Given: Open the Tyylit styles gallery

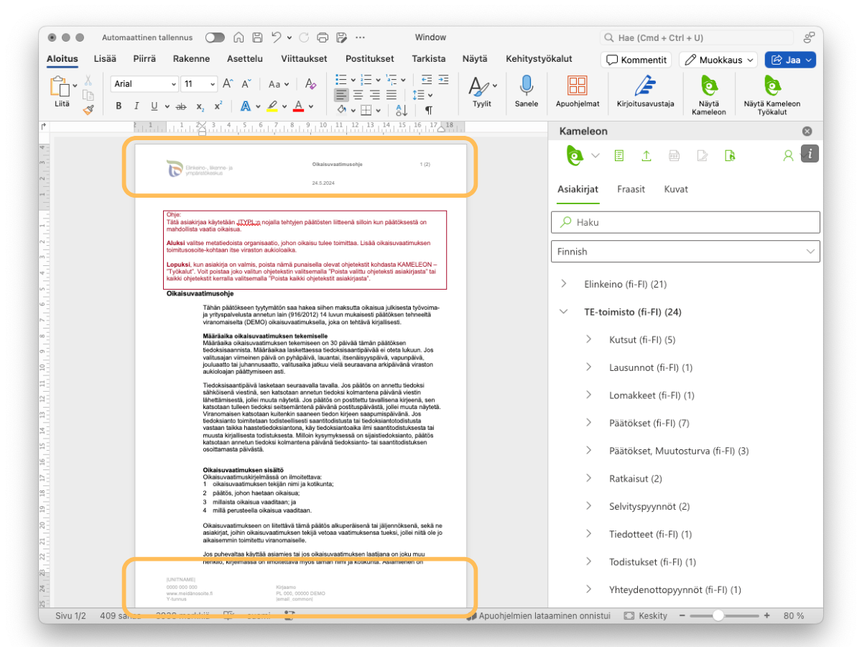Looking at the screenshot, I should pos(482,92).
